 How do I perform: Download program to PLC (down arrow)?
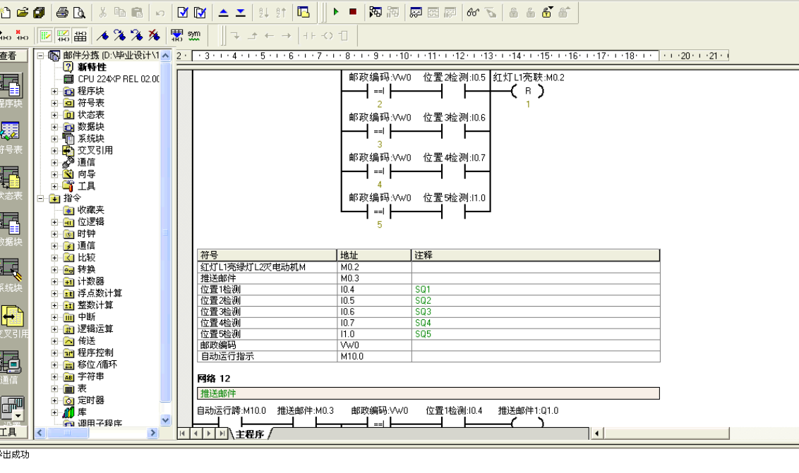tap(241, 12)
